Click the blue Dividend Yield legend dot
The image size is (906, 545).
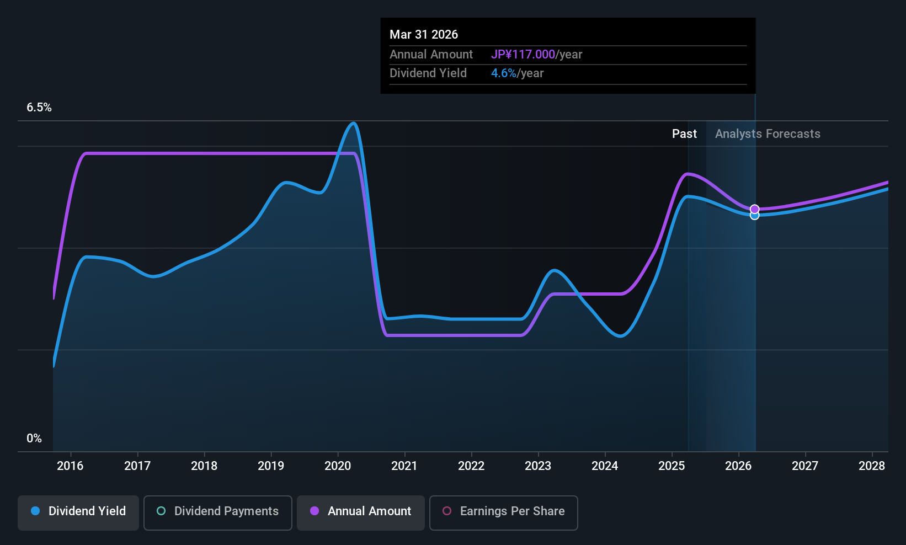pos(35,511)
